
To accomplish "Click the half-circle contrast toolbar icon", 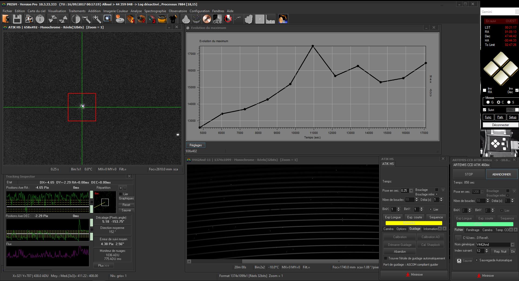I will 76,19.
